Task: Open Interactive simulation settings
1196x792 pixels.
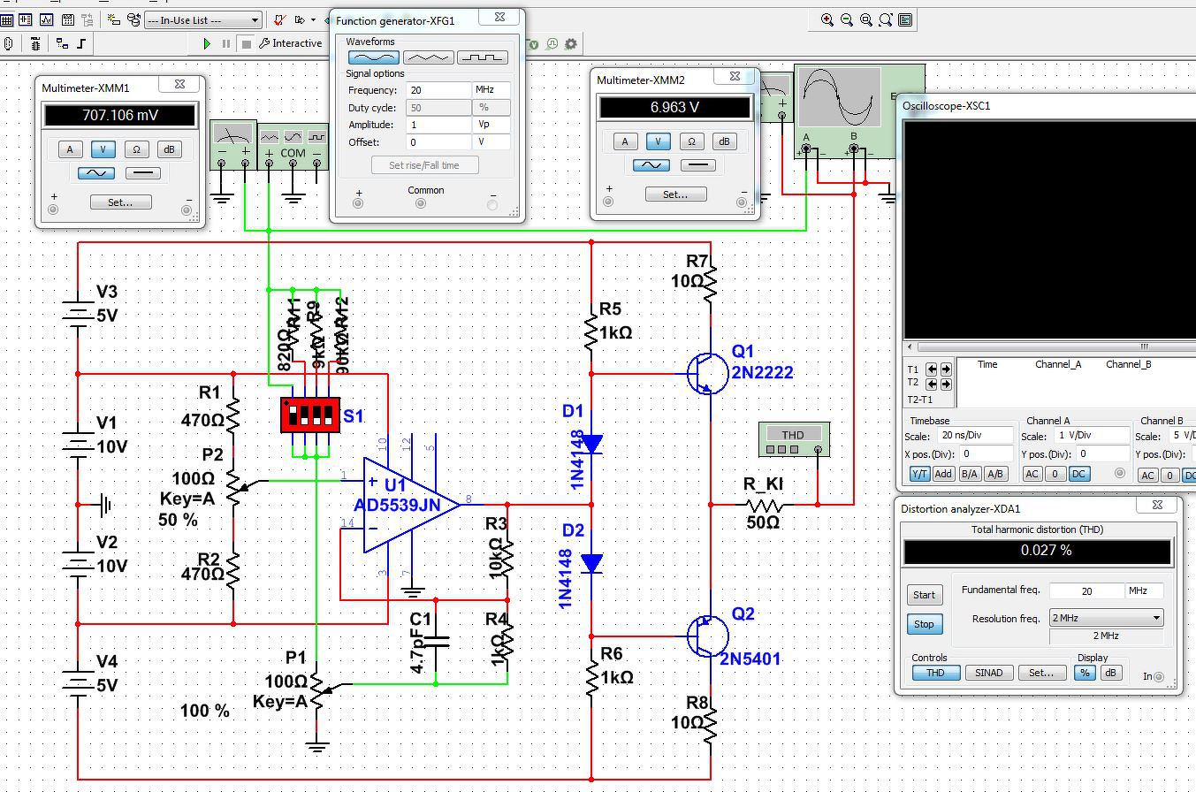Action: (291, 43)
